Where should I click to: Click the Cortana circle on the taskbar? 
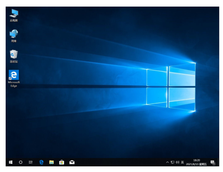tap(21, 162)
